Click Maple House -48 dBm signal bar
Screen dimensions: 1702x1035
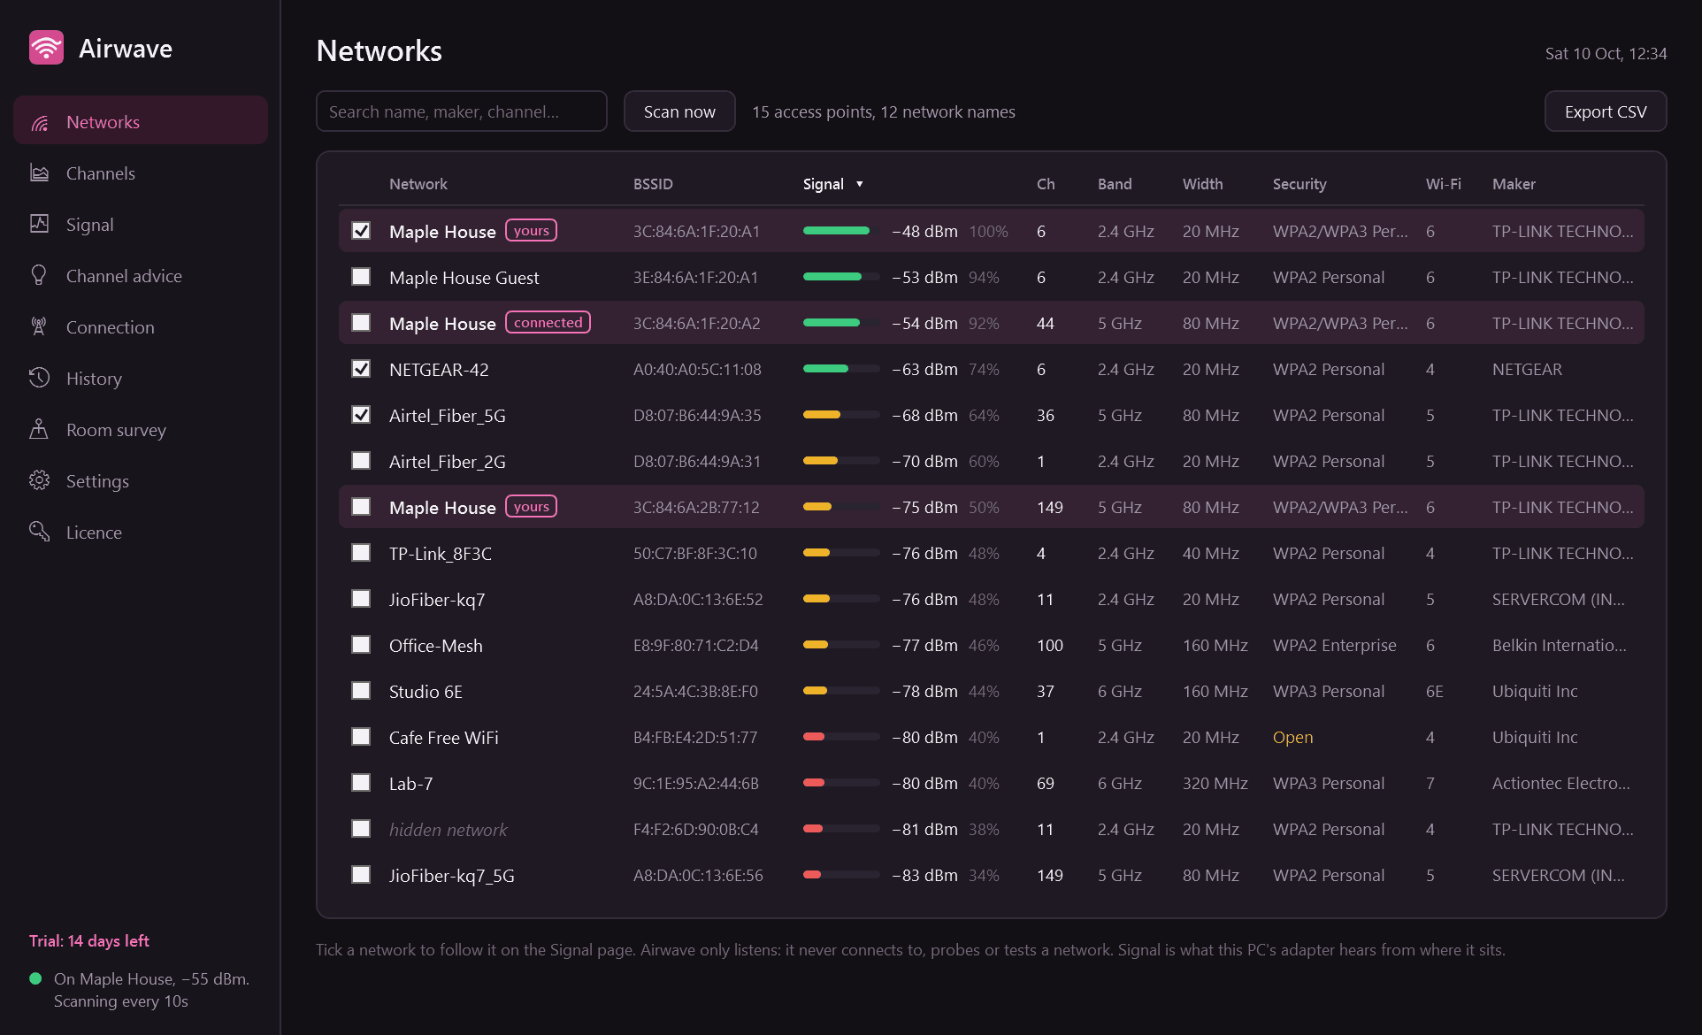[x=841, y=231]
